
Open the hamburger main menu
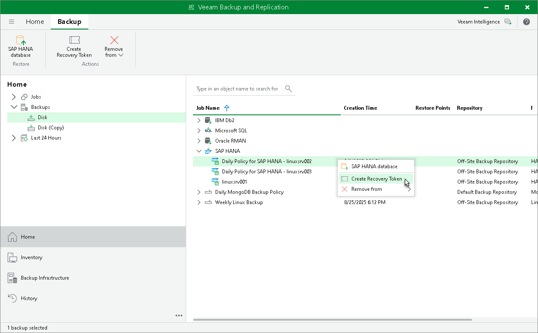(x=12, y=22)
